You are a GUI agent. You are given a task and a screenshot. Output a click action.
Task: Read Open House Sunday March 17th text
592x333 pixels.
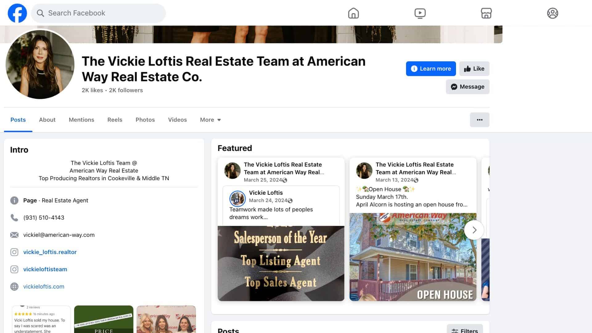[x=412, y=197]
